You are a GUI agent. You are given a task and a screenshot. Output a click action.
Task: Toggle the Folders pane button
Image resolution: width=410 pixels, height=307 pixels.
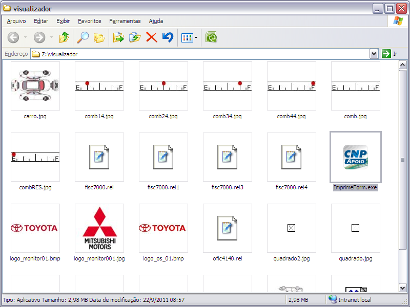[99, 37]
